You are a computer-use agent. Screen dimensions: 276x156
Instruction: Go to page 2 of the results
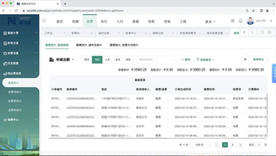233,145
